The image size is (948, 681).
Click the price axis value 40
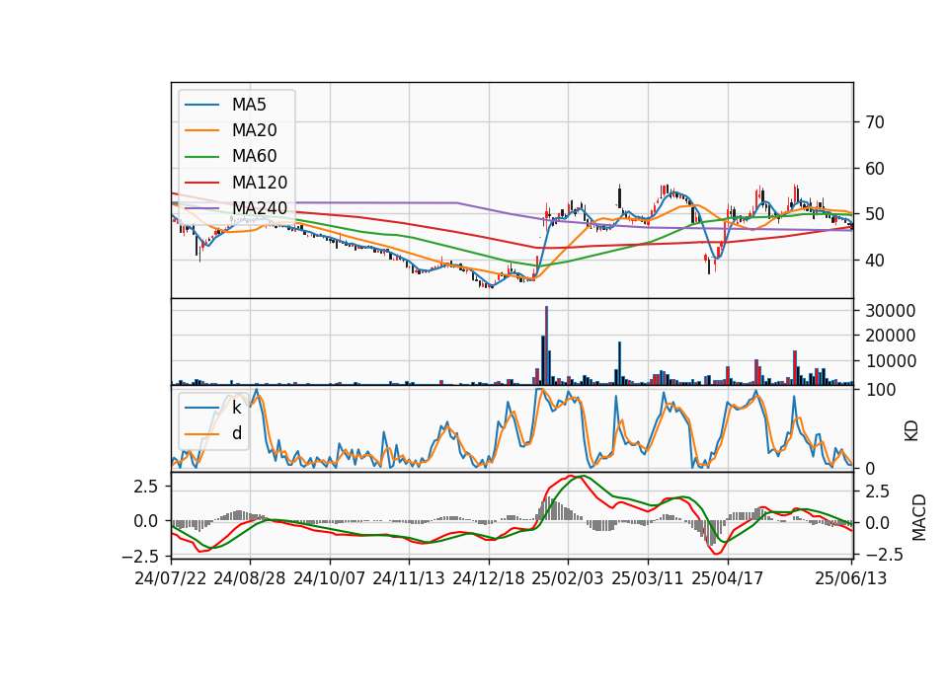click(875, 261)
